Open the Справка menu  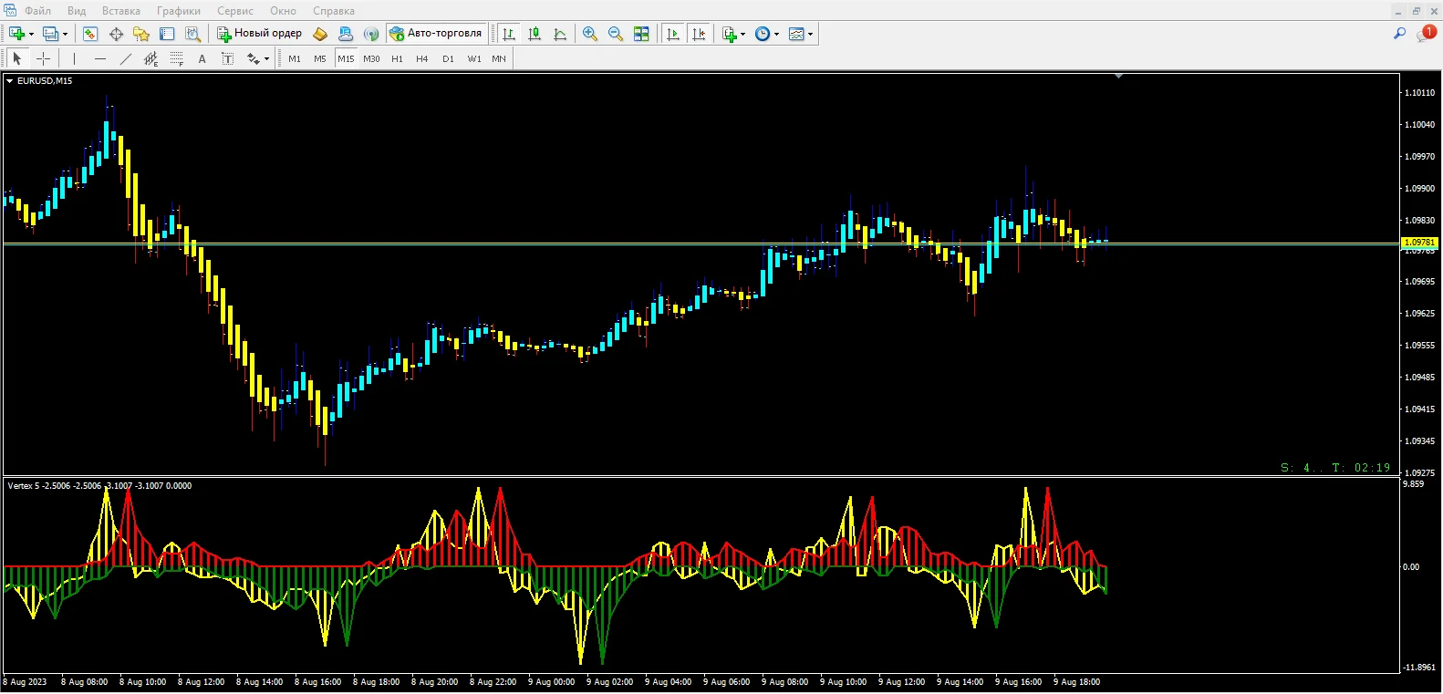[x=334, y=11]
